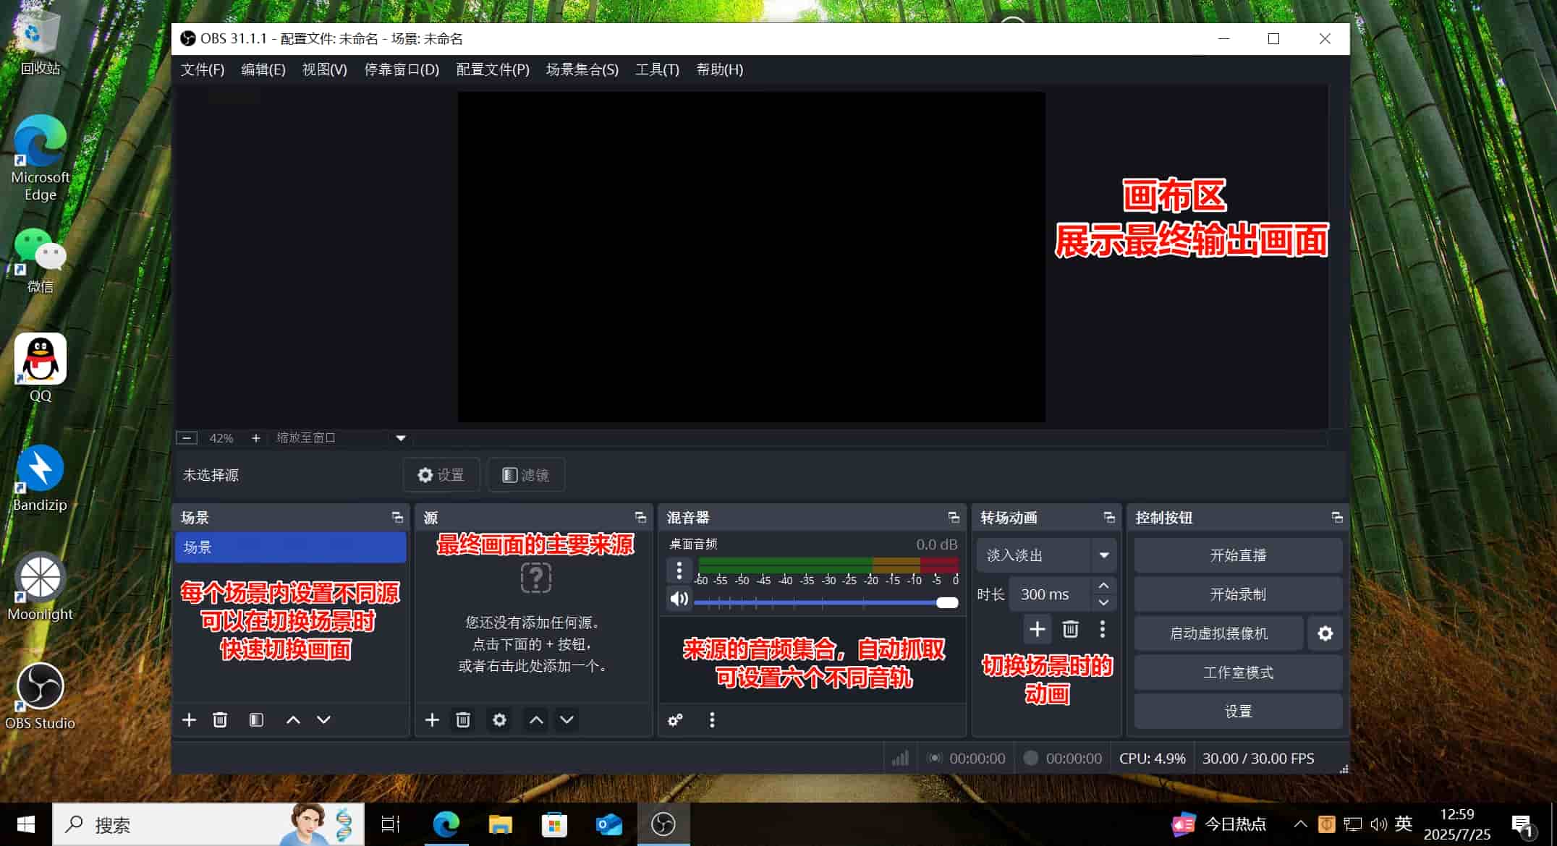Click the 300 ms duration field
The height and width of the screenshot is (846, 1557).
tap(1049, 594)
